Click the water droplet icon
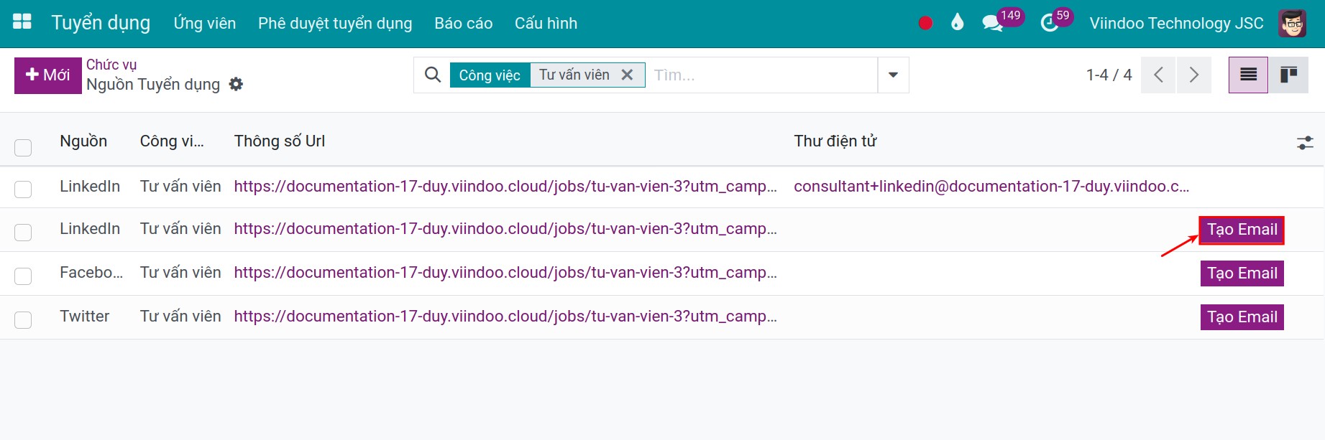 click(x=957, y=22)
